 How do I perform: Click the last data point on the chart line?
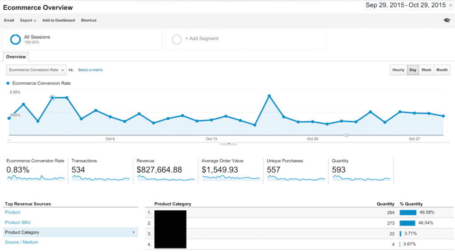click(x=443, y=116)
